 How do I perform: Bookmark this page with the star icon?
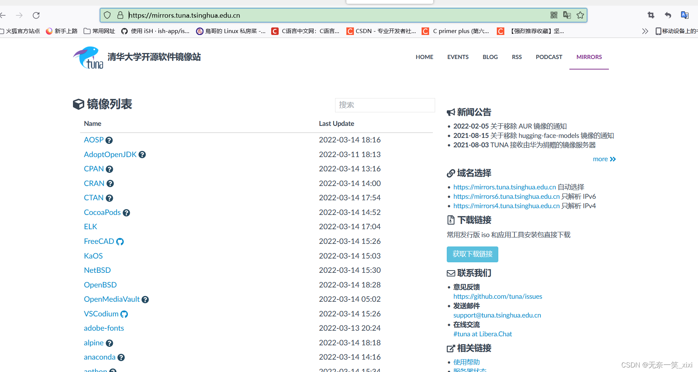point(580,15)
